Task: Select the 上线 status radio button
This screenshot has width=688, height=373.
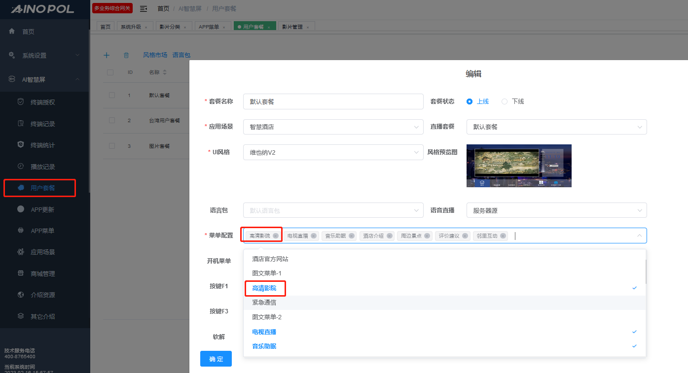Action: [x=470, y=102]
